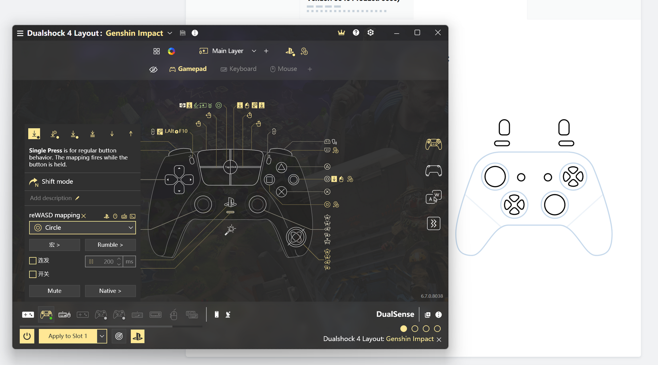Select the first filled slot radio circle
658x365 pixels.
404,329
